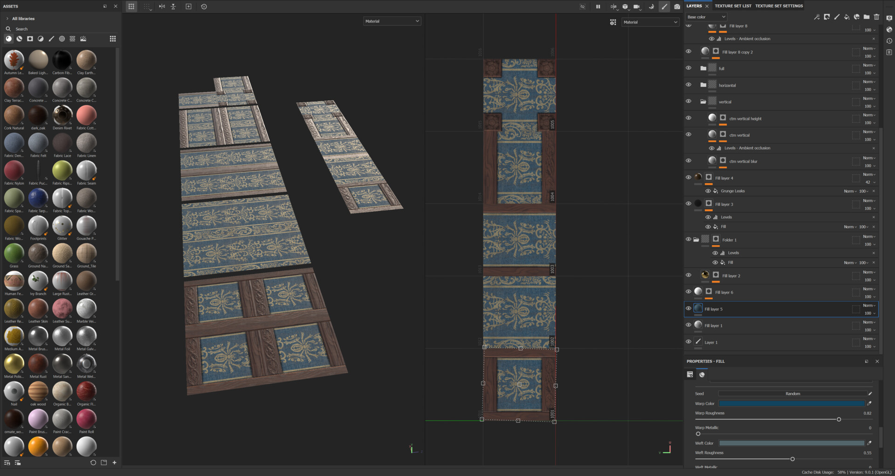Viewport: 895px width, 476px height.
Task: Click the Add effect magic wand in Layers panel
Action: (x=817, y=17)
